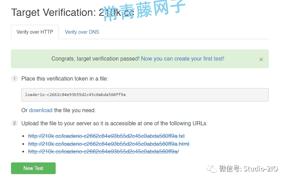Switch to the Verify over DNS tab
The height and width of the screenshot is (181, 287).
[82, 32]
